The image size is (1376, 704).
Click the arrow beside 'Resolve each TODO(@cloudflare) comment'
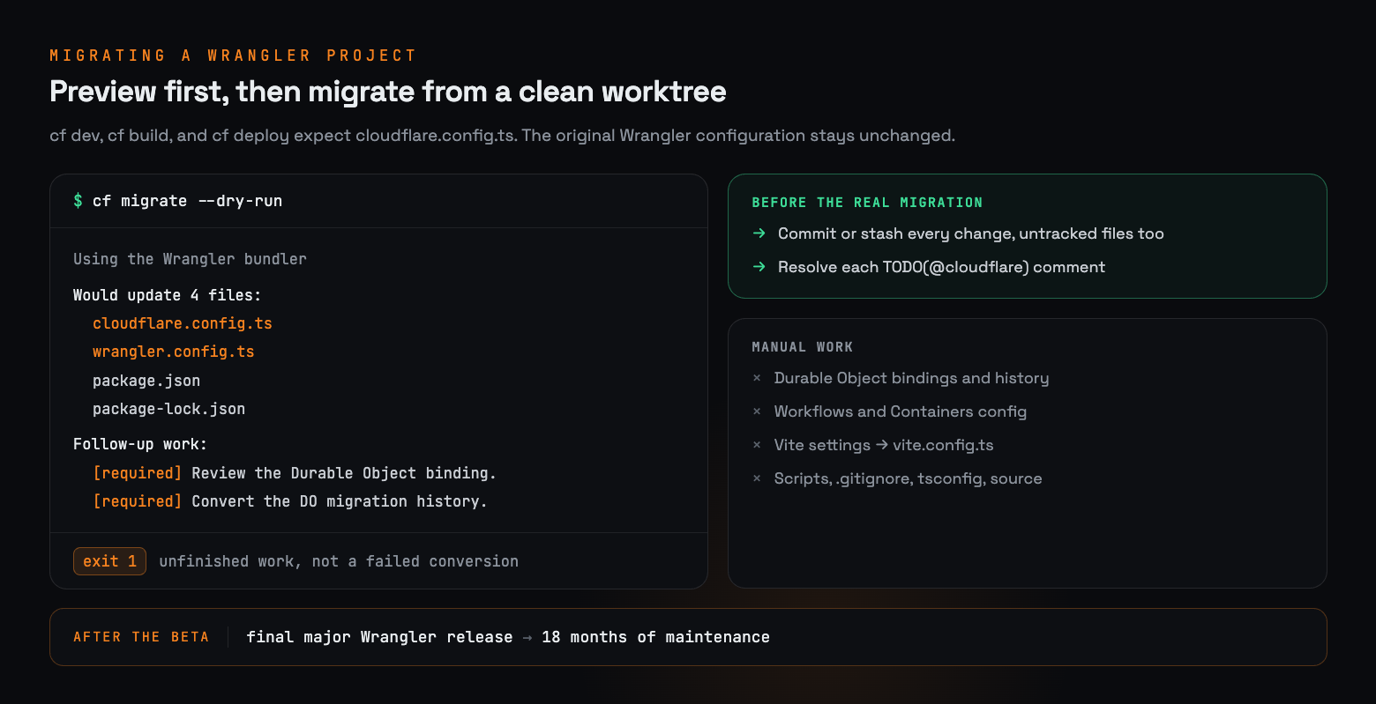pos(759,267)
